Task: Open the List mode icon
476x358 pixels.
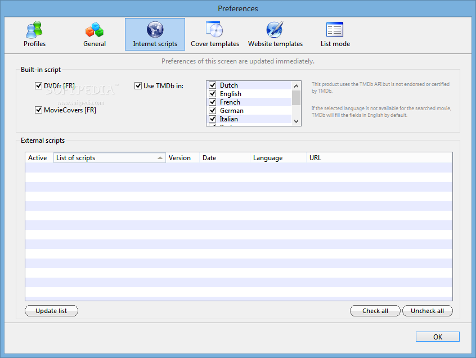Action: (335, 29)
